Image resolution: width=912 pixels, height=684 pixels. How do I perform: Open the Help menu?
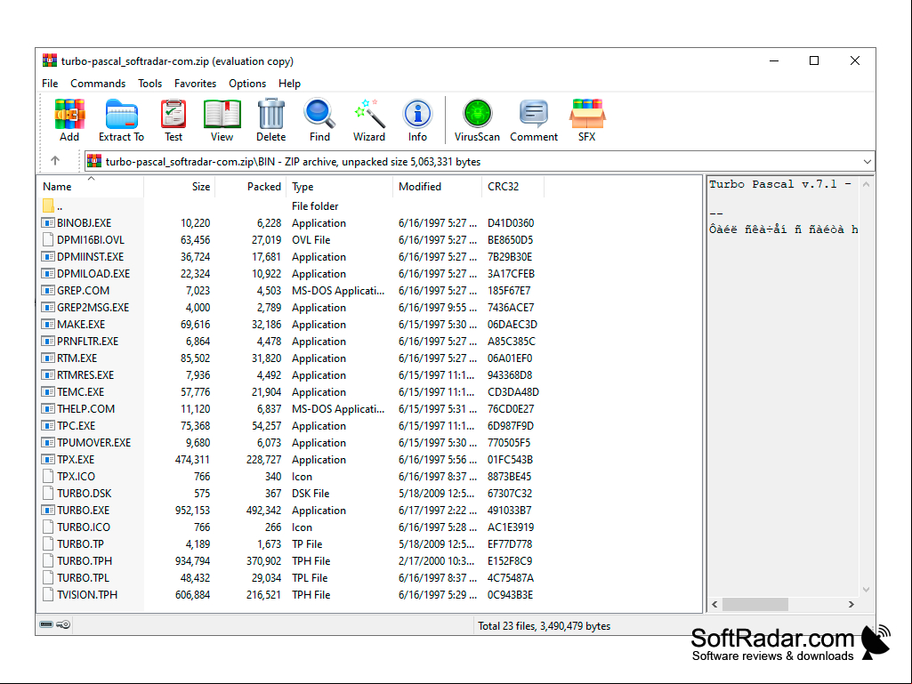pyautogui.click(x=290, y=84)
